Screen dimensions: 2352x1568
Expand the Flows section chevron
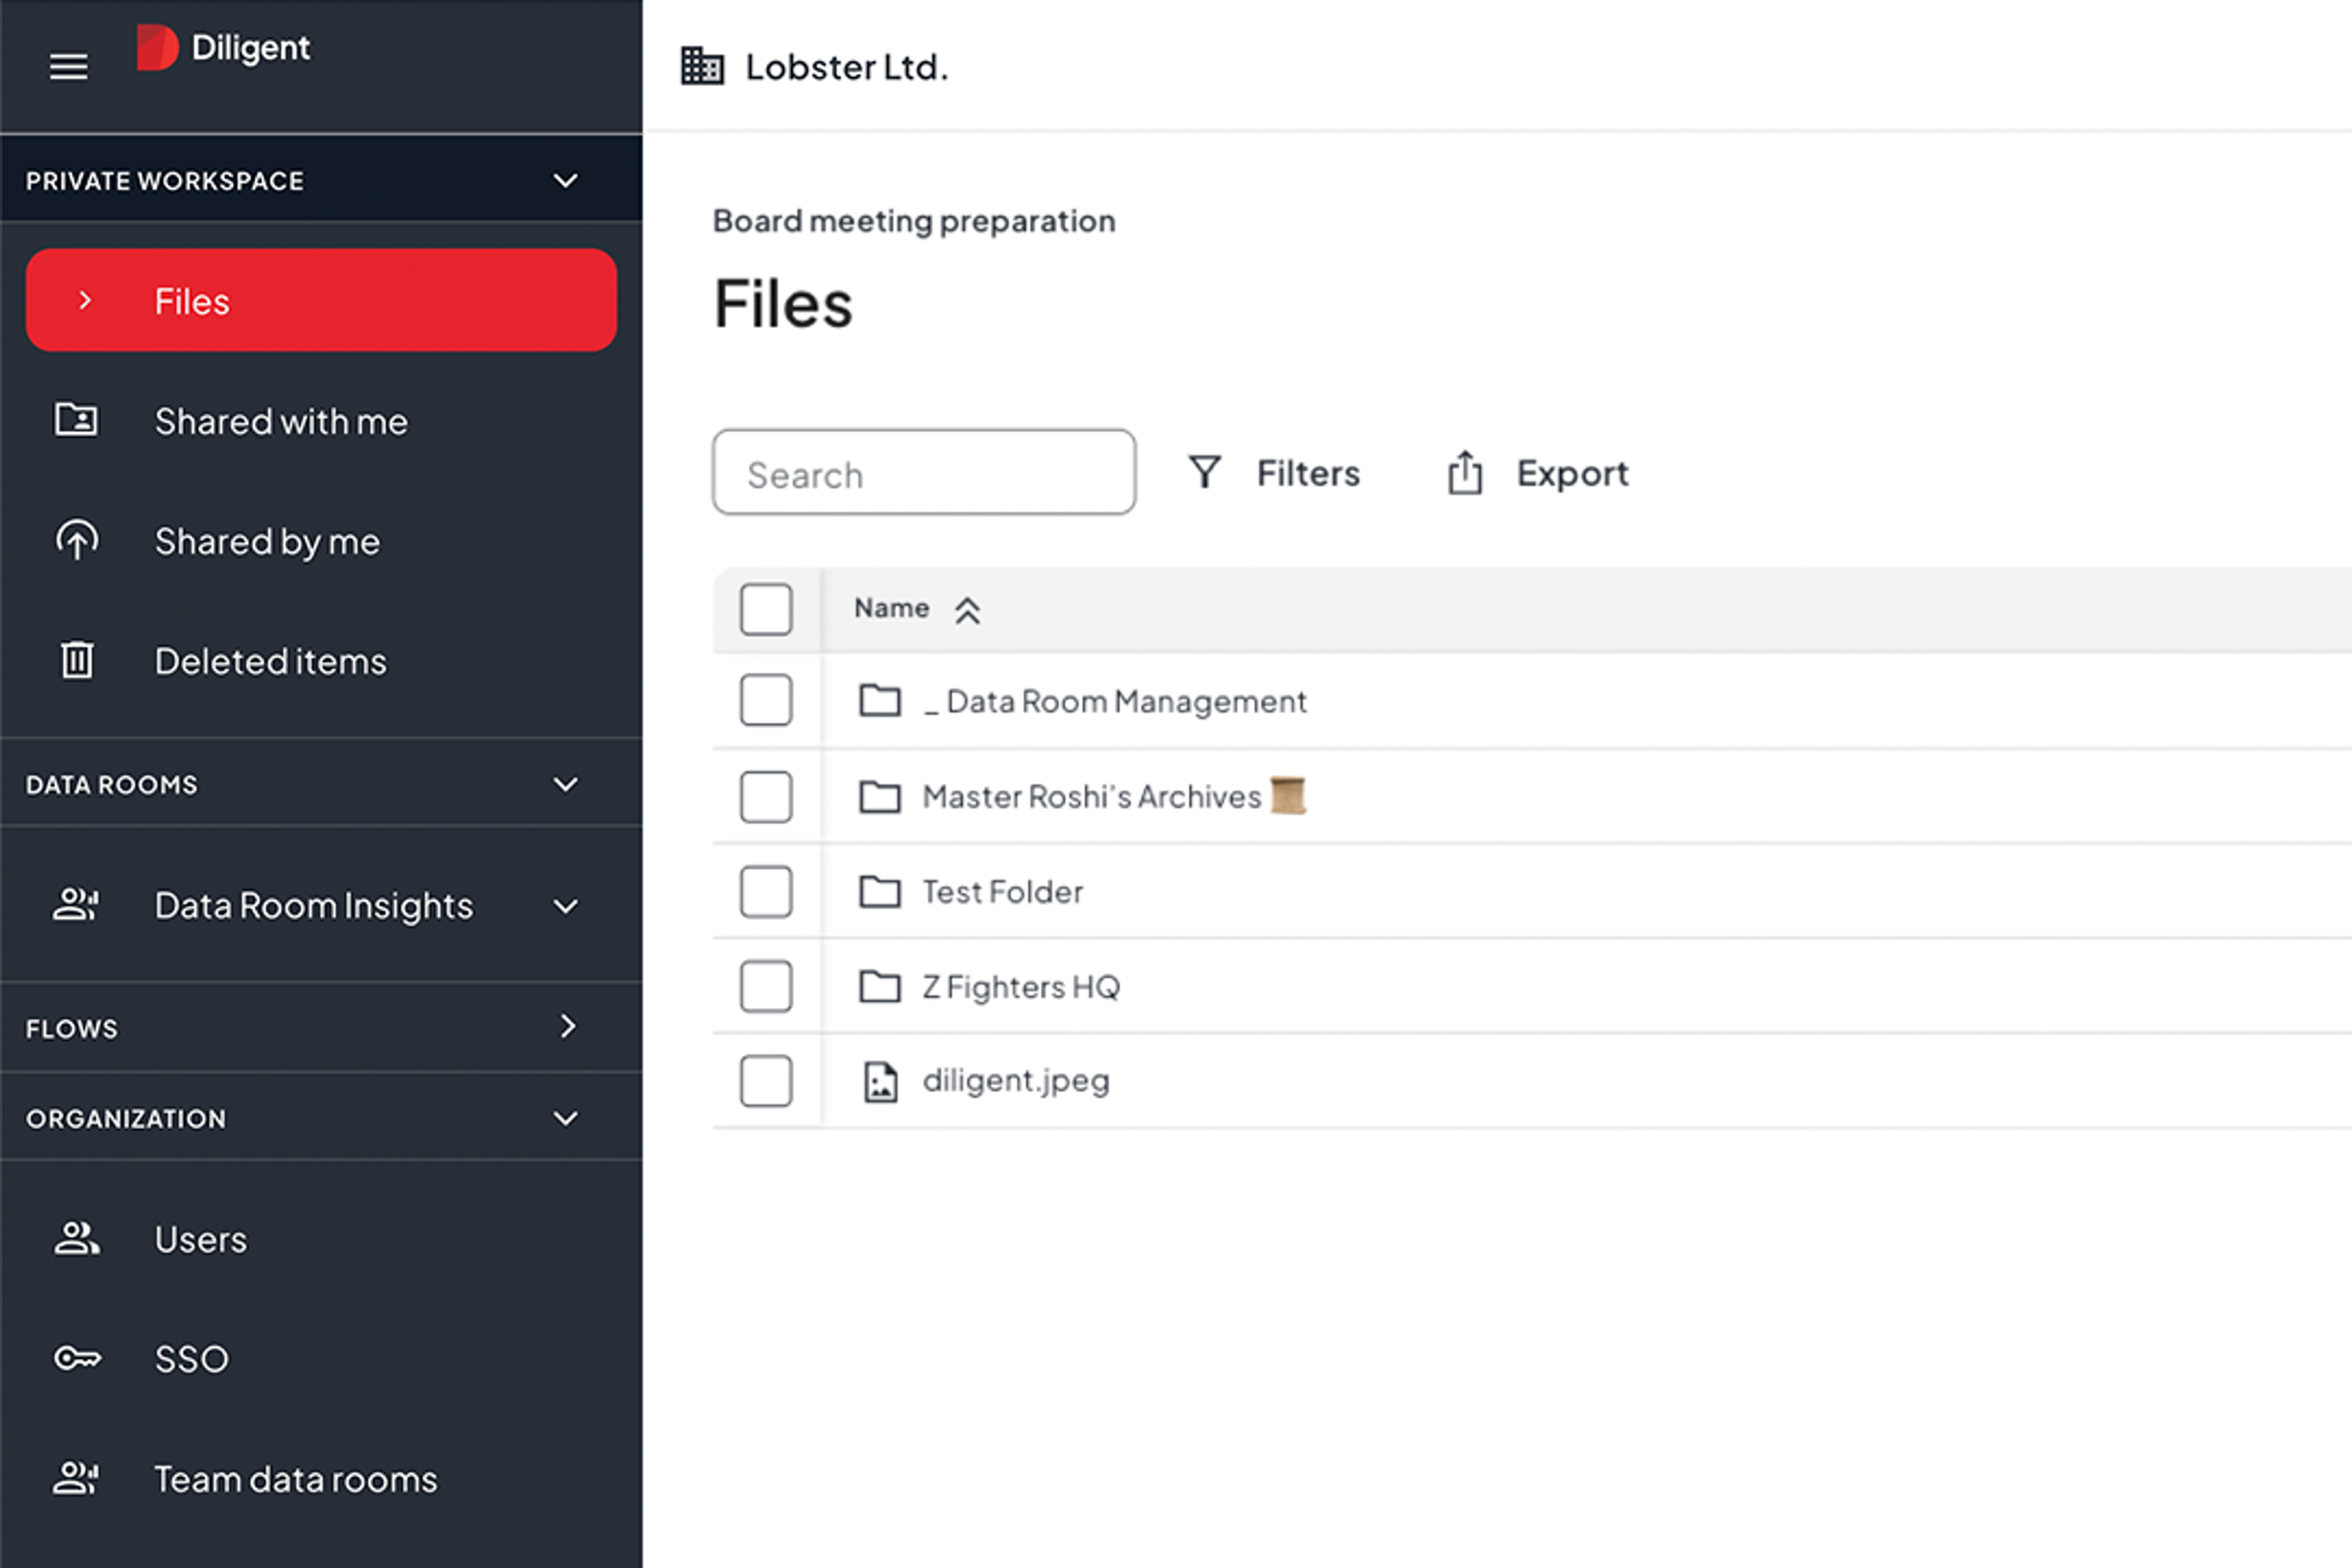567,1026
